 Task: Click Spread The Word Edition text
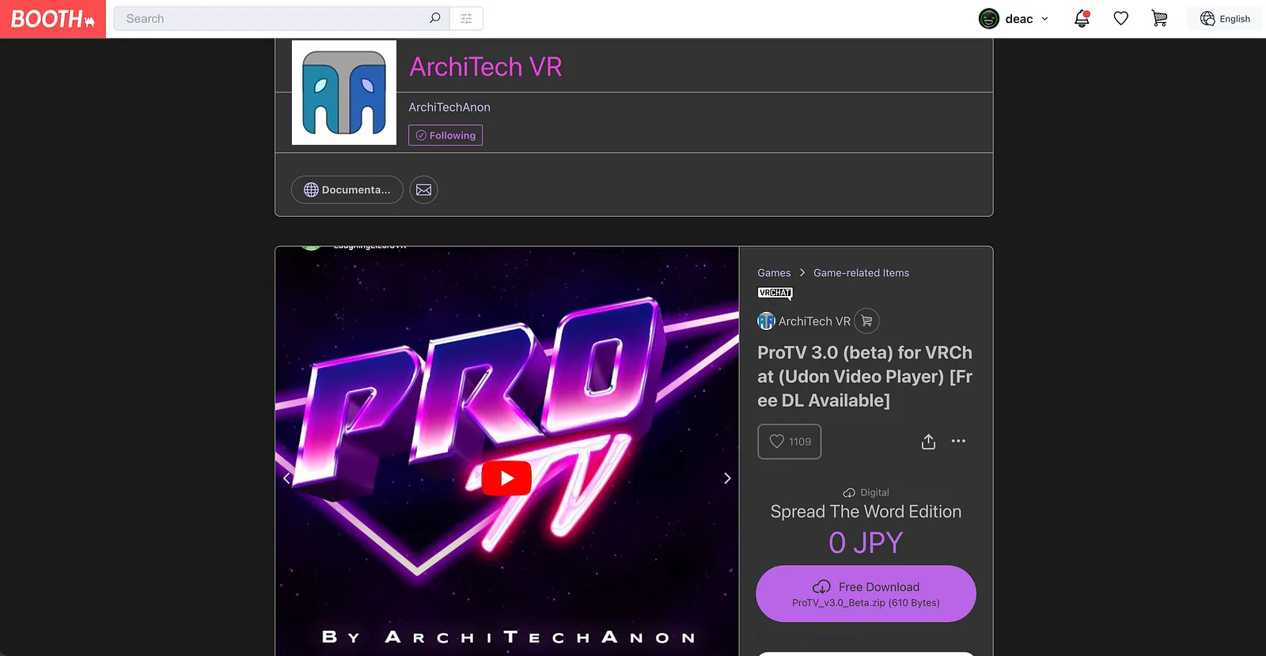[866, 512]
